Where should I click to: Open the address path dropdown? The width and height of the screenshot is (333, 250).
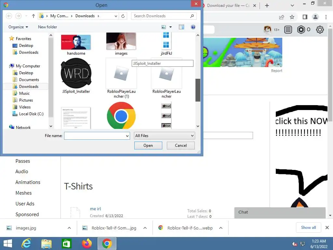116,16
